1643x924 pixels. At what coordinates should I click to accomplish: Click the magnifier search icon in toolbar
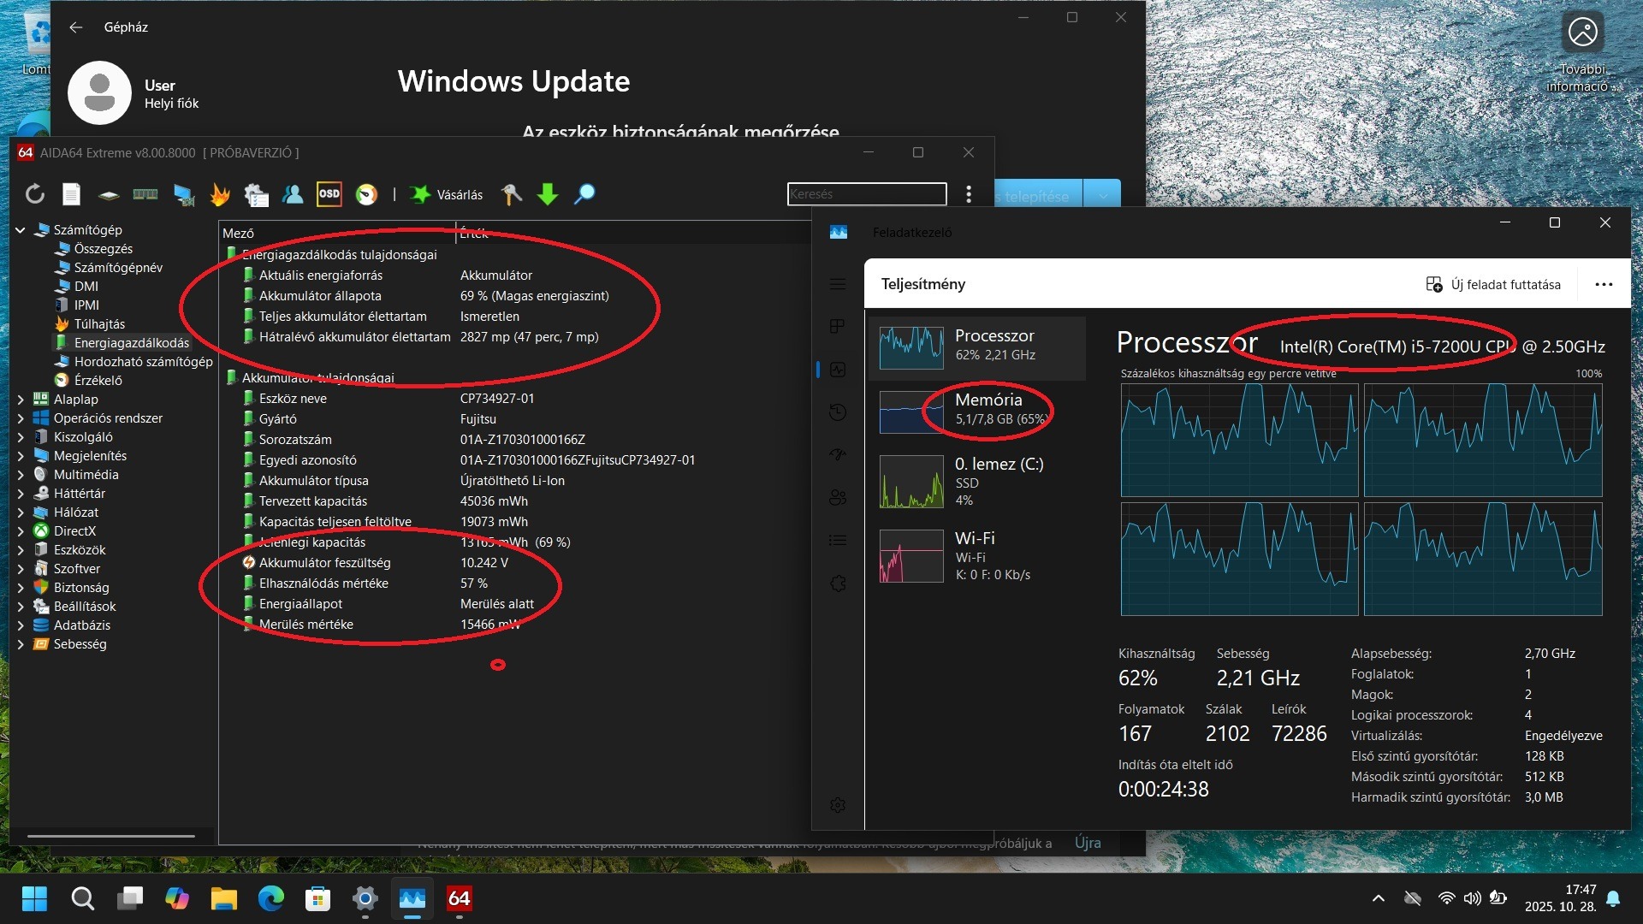584,194
